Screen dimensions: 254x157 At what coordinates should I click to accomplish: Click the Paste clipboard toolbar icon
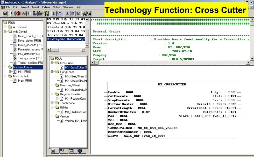[78, 13]
